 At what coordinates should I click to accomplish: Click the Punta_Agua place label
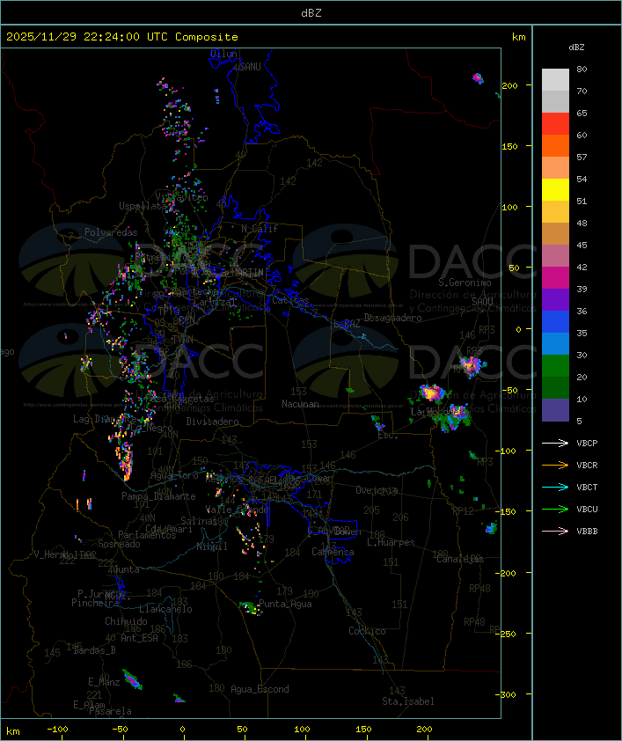285,604
